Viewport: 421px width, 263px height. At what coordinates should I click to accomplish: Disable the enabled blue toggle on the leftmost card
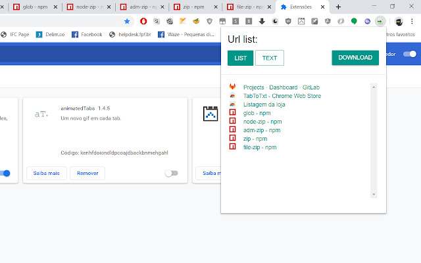(5, 173)
